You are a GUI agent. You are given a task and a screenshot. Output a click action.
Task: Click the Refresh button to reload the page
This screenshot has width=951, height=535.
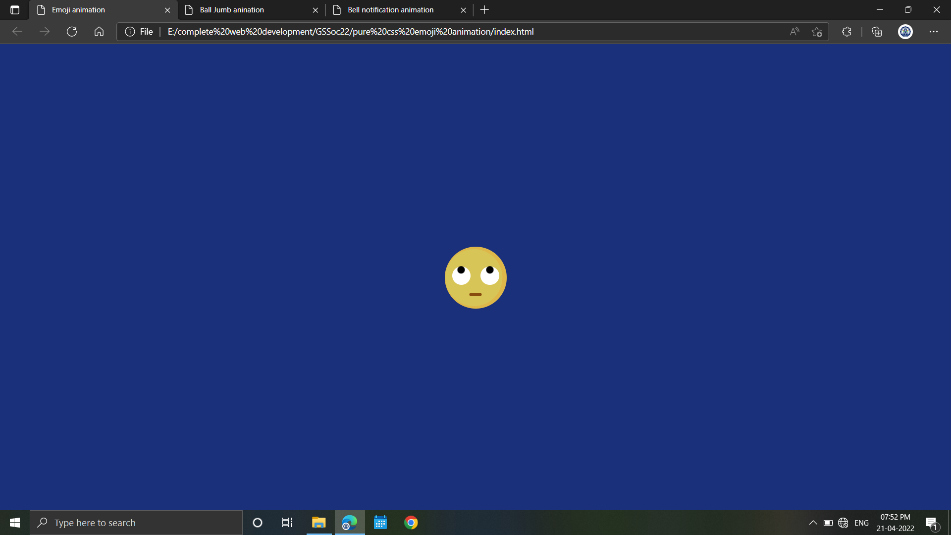click(x=72, y=31)
